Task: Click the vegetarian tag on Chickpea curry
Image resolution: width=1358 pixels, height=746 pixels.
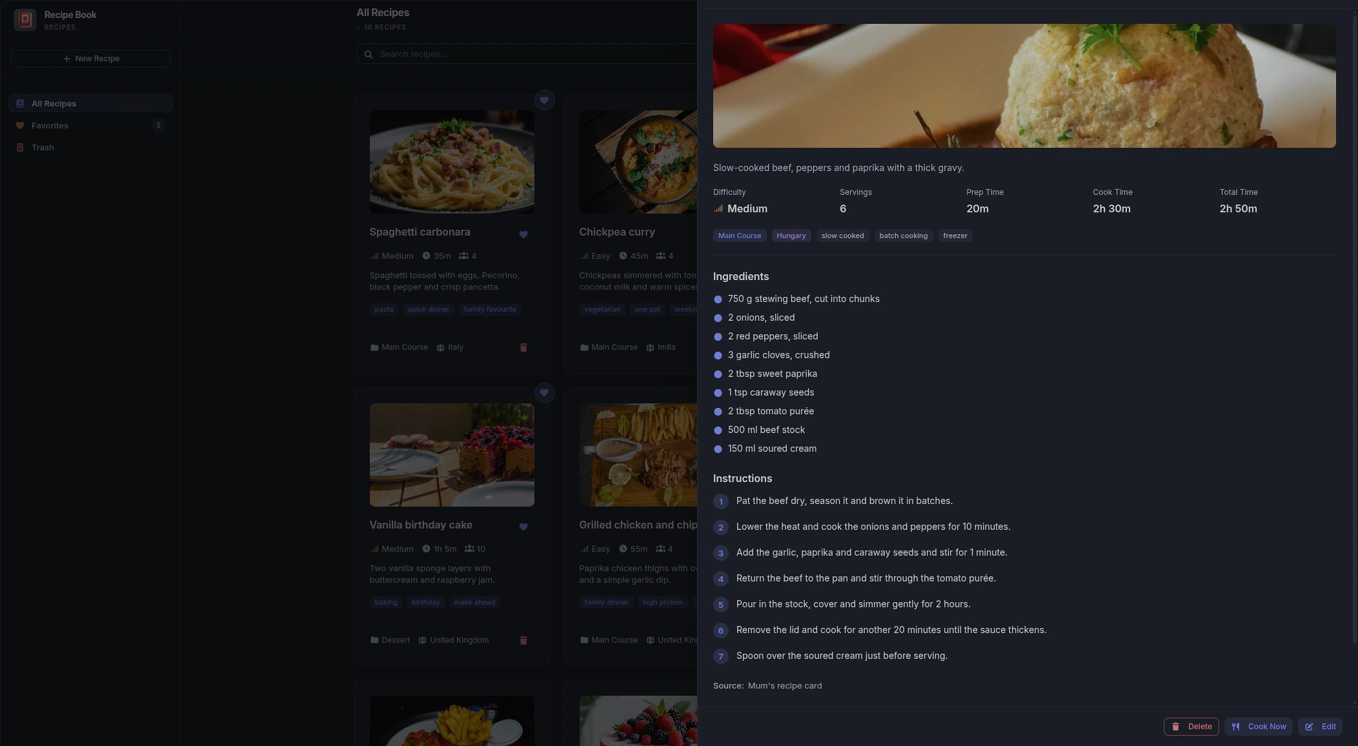Action: coord(602,309)
